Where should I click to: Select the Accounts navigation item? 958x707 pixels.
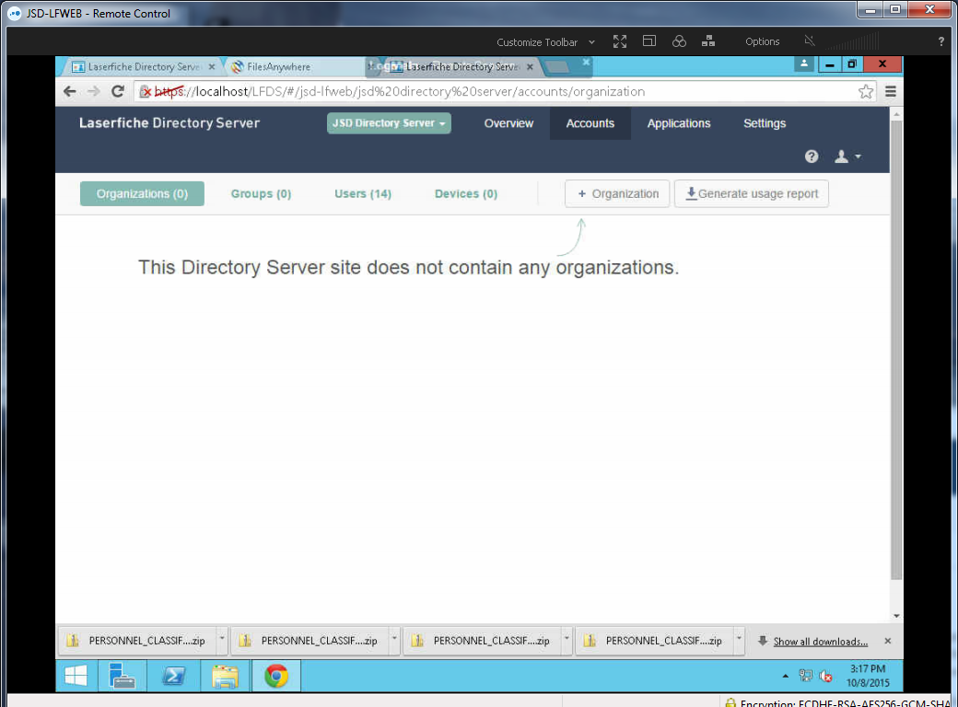(x=590, y=123)
